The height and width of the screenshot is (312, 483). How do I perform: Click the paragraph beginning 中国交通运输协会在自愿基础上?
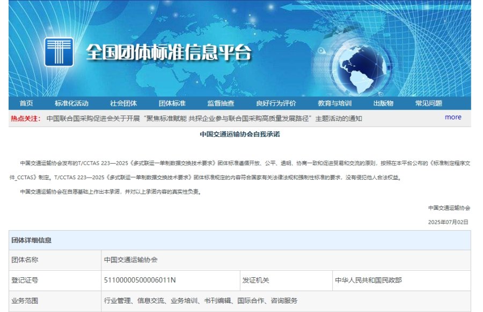(x=111, y=192)
